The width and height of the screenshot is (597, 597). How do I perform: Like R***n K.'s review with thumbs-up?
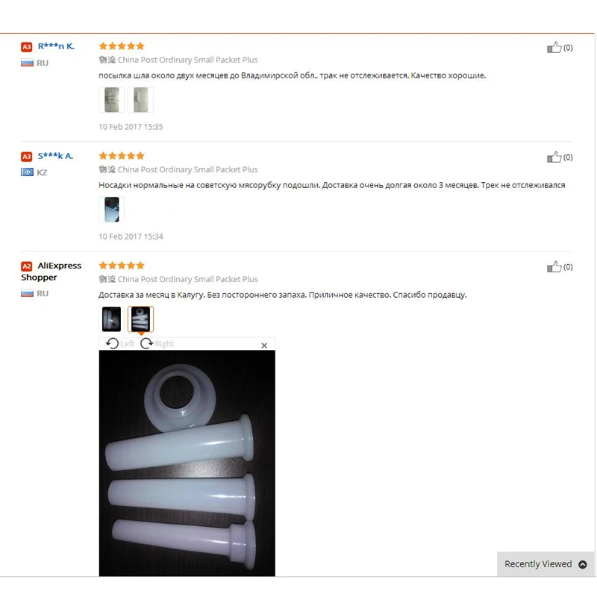coord(554,48)
